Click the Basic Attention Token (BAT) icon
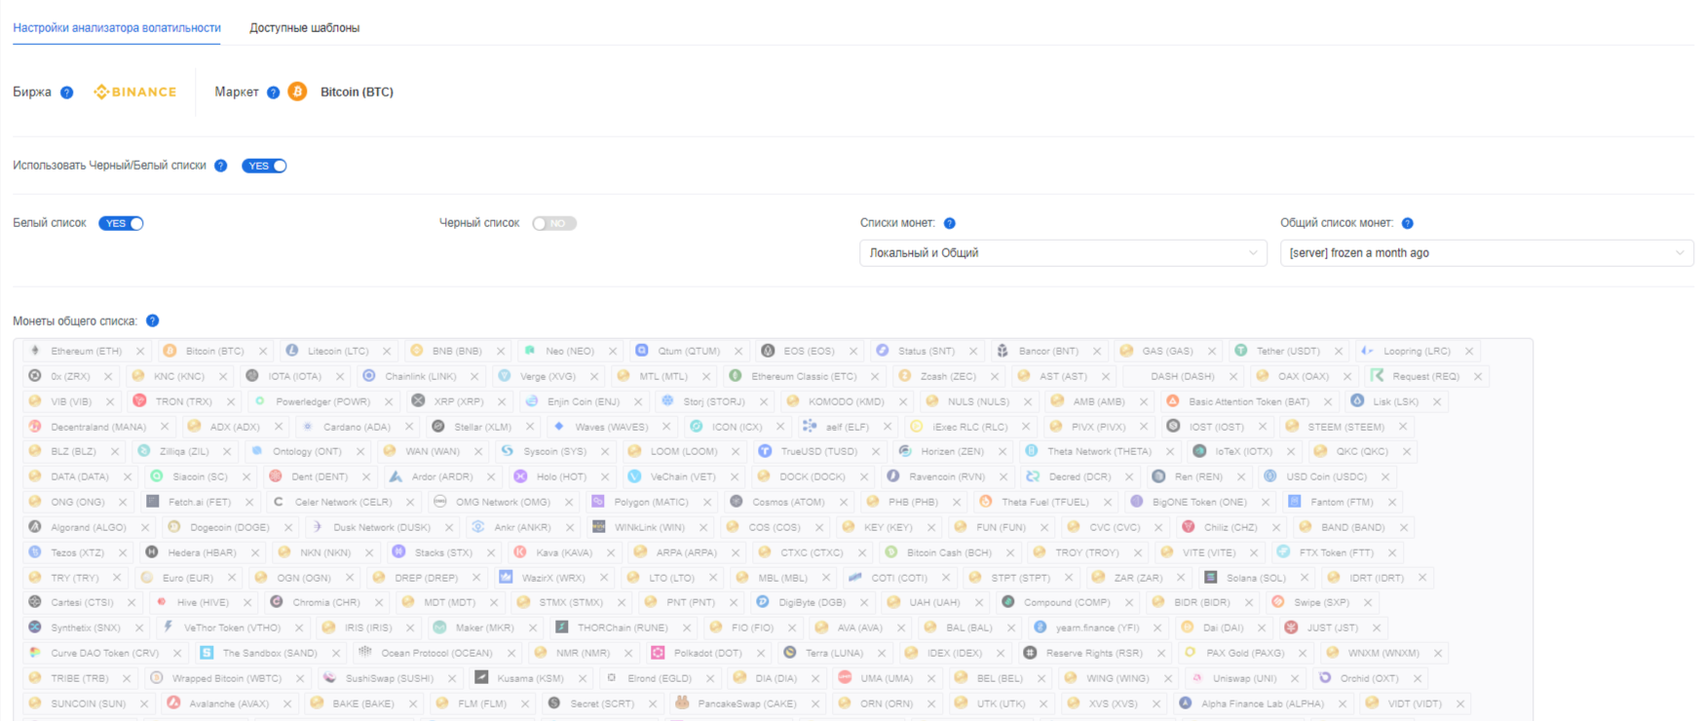 [x=1173, y=400]
